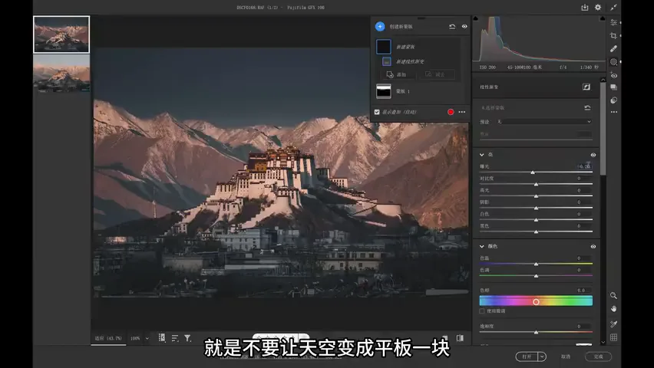Toggle the before/after view icon

pos(460,338)
